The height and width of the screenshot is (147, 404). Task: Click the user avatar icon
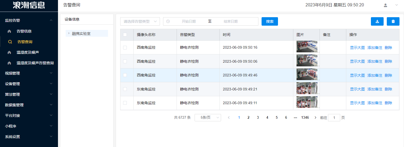385,5
